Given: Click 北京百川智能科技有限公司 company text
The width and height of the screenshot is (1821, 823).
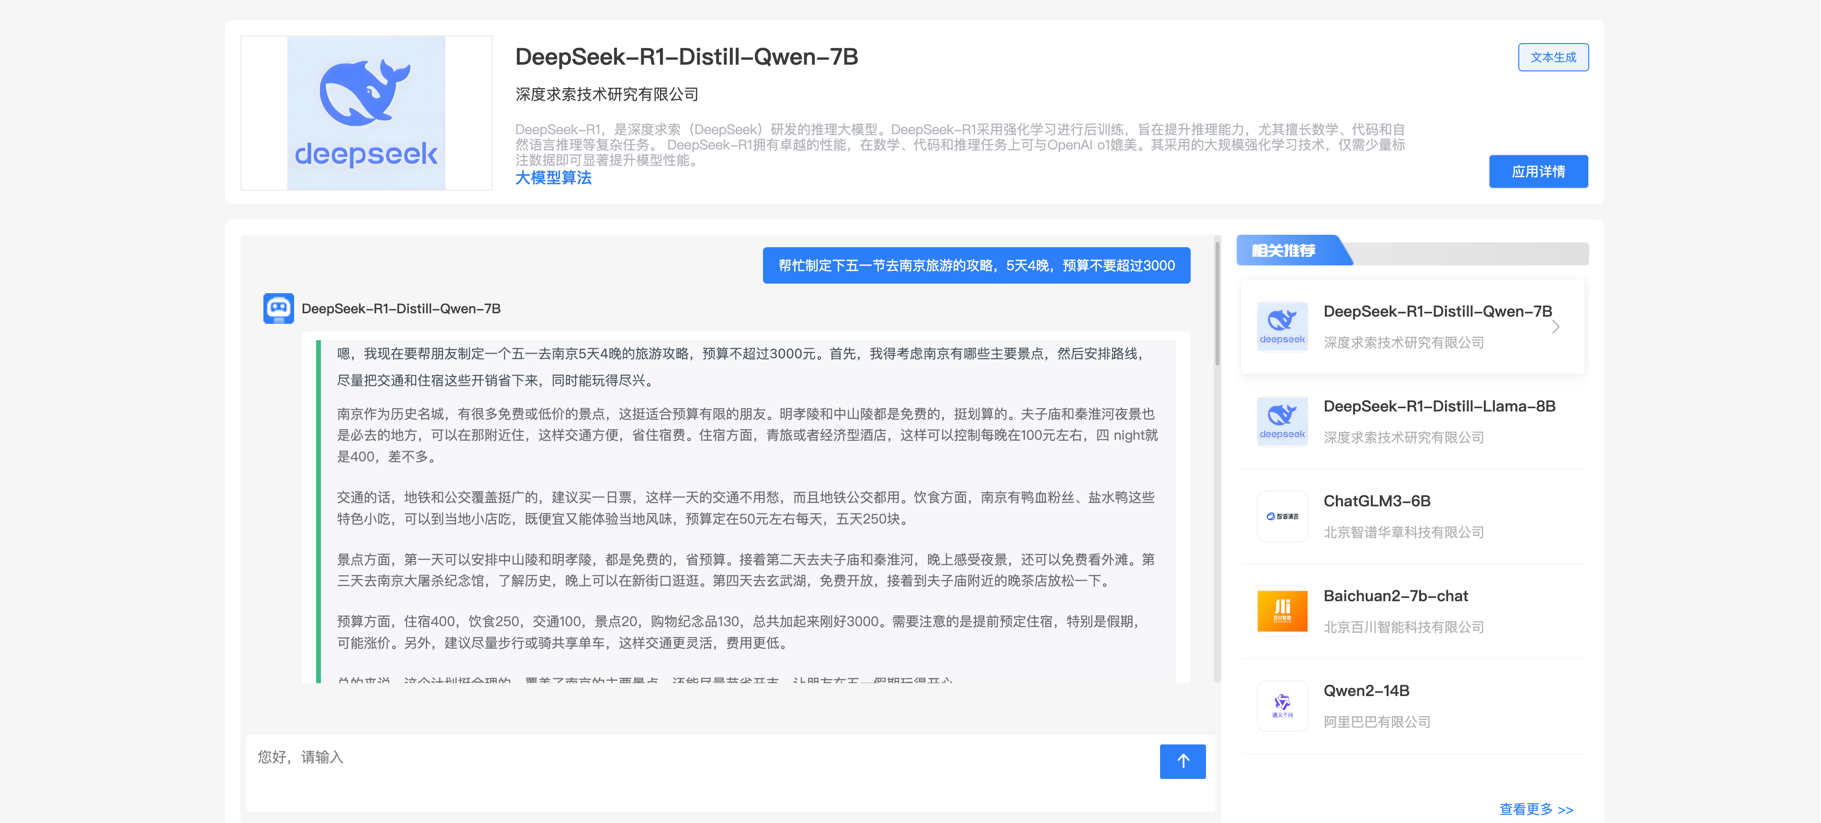Looking at the screenshot, I should point(1403,627).
